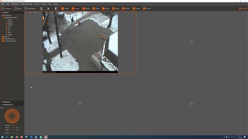Click the zoom plus button in PTZ panel
The width and height of the screenshot is (248, 139).
(14, 125)
